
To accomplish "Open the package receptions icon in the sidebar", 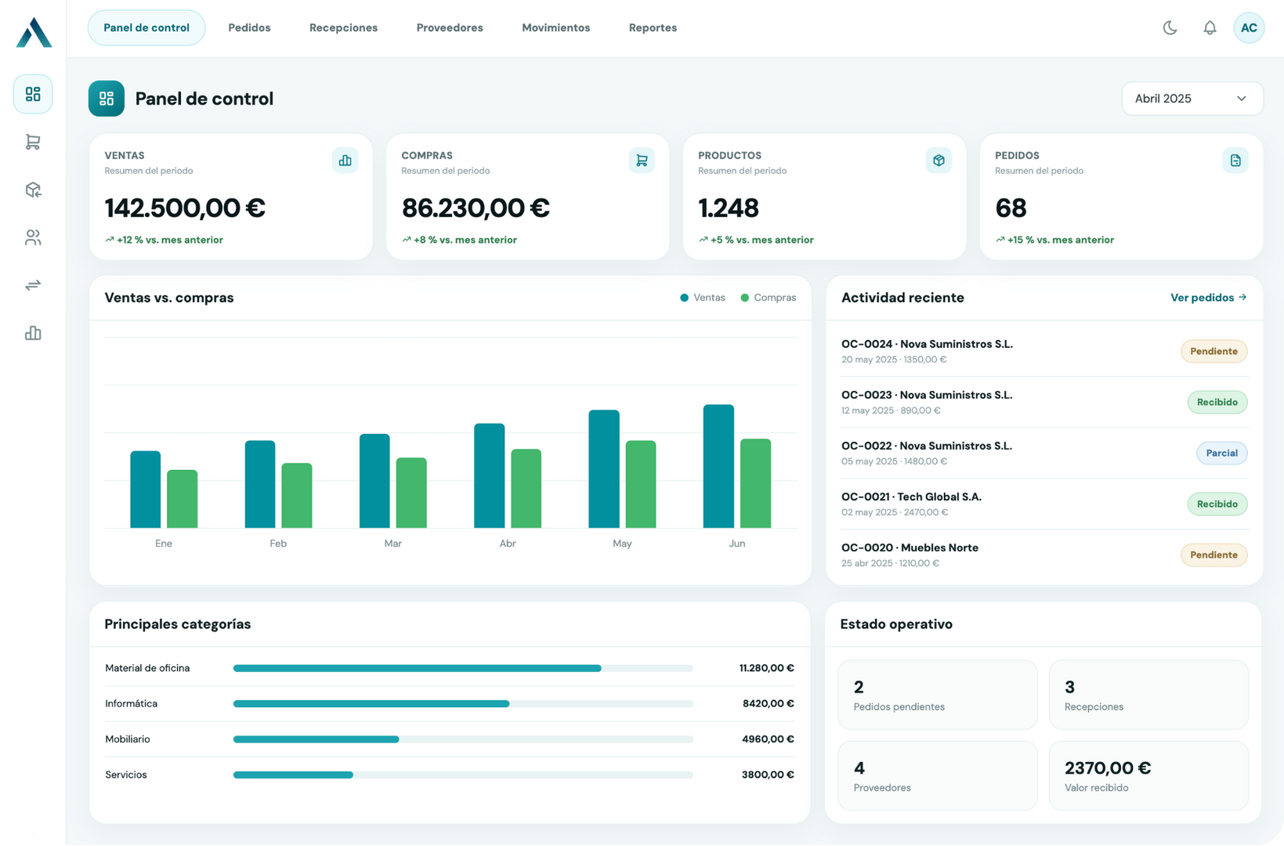I will point(33,190).
